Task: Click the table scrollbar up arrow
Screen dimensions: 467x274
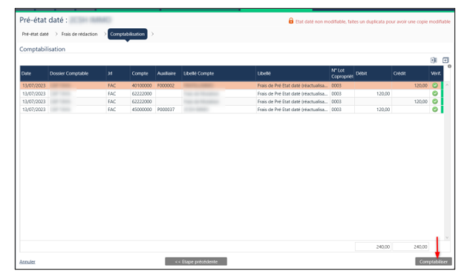Action: [447, 85]
